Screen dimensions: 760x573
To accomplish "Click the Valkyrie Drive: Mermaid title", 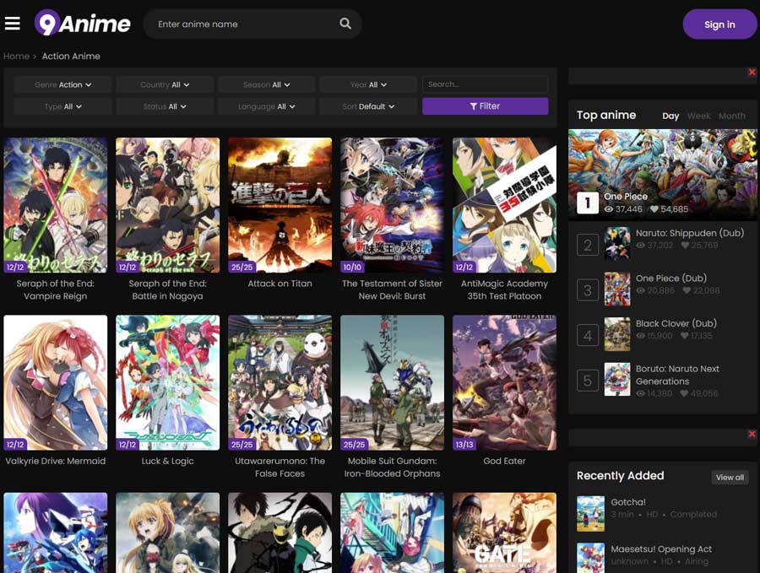I will tap(55, 461).
